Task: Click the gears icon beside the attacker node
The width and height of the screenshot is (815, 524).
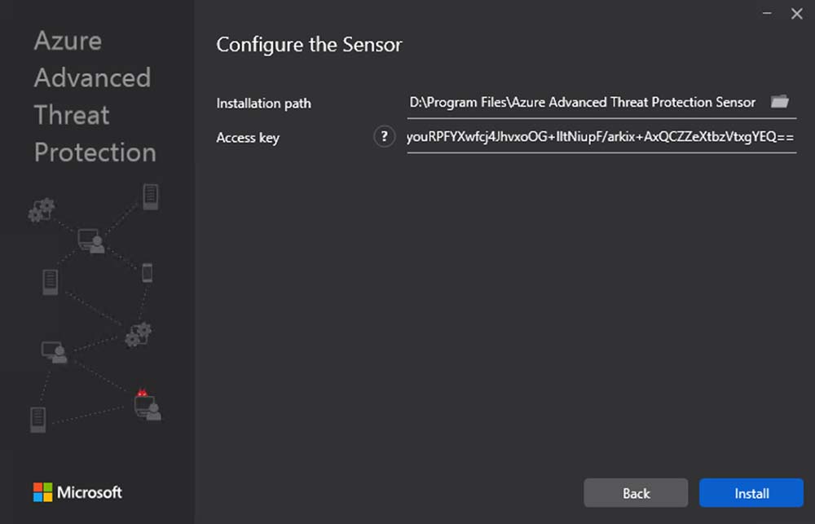Action: pyautogui.click(x=138, y=334)
